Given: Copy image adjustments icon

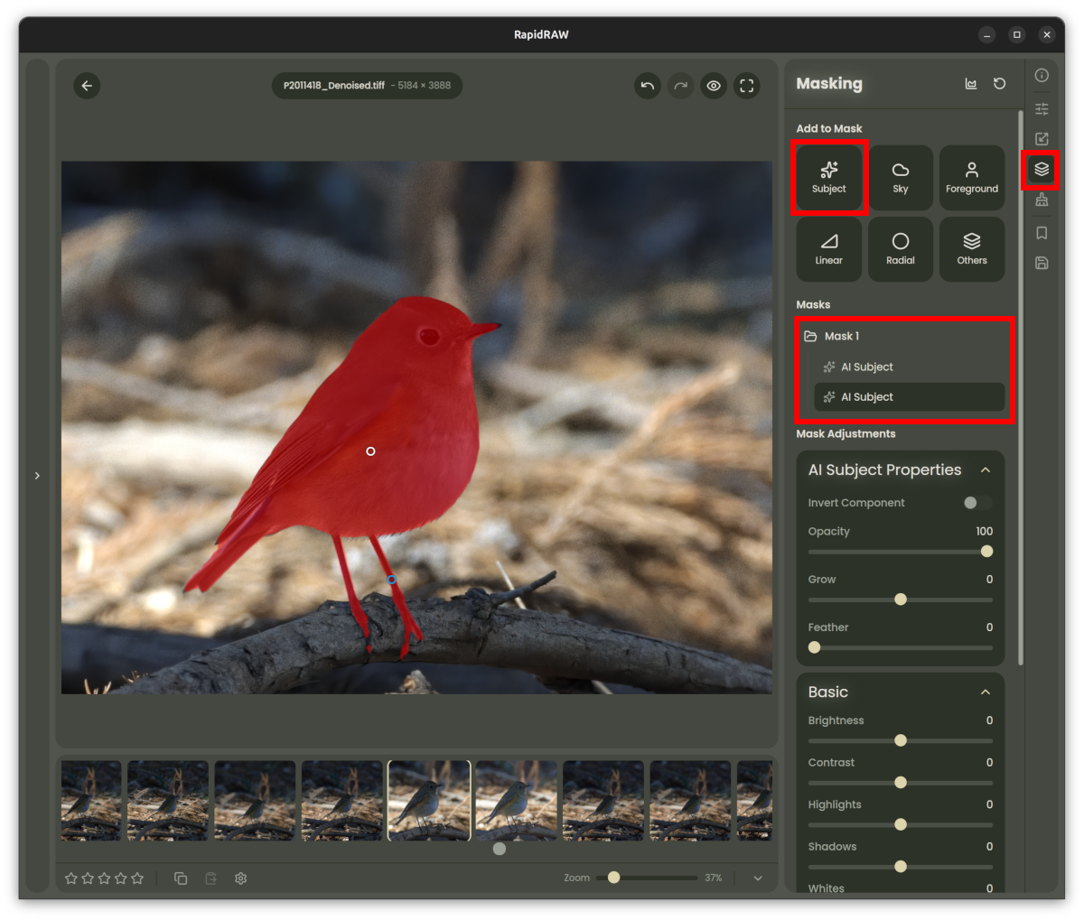Looking at the screenshot, I should [181, 878].
